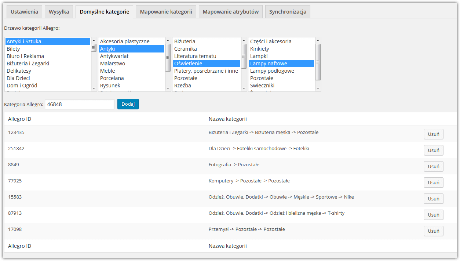This screenshot has width=460, height=261.
Task: Open the Wysyłka tab
Action: click(x=59, y=12)
